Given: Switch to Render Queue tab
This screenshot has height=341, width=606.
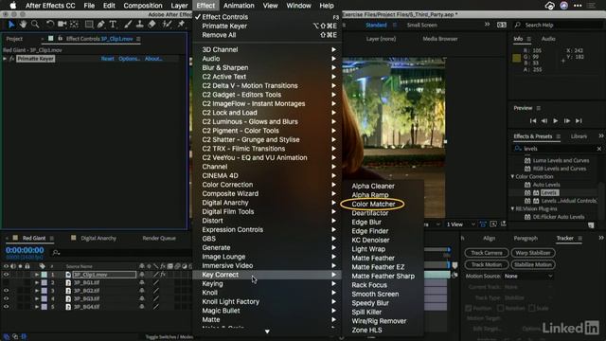Looking at the screenshot, I should coord(159,238).
